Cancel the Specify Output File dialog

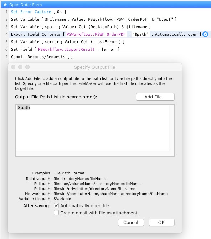point(131,222)
